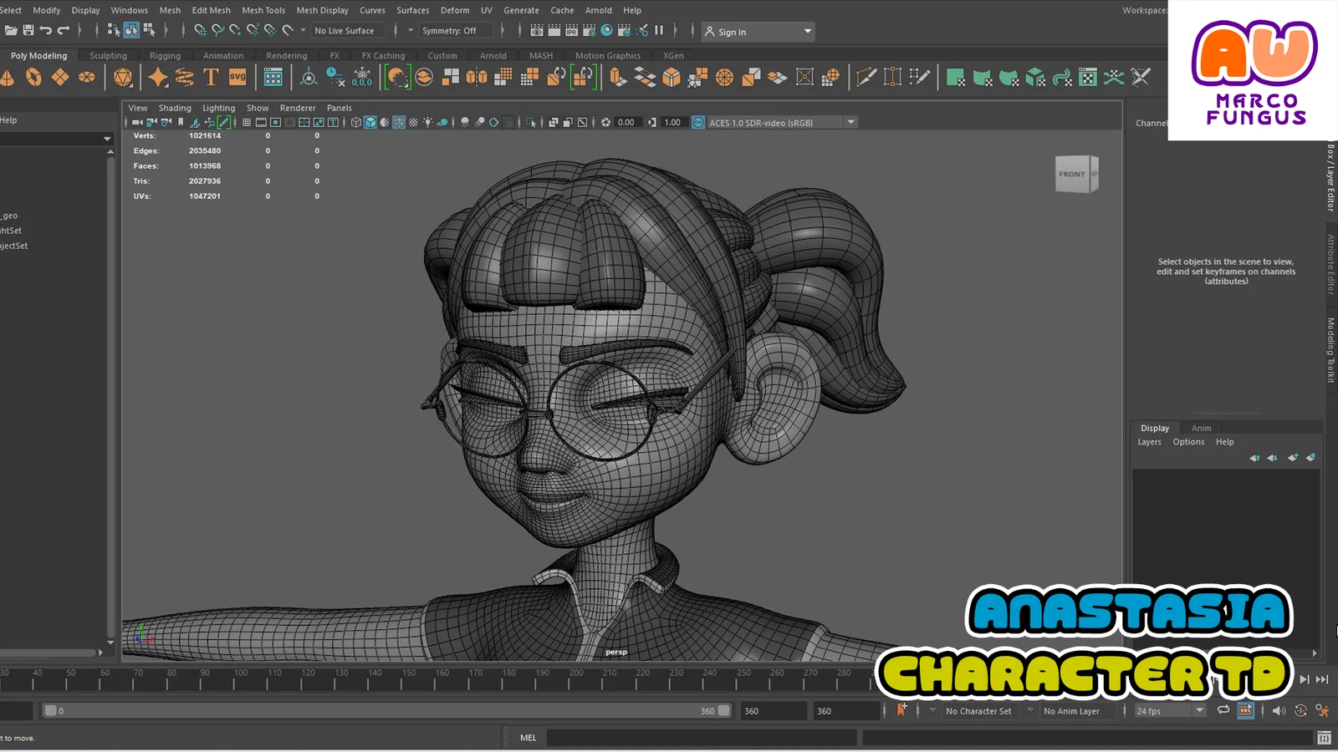Viewport: 1338px width, 752px height.
Task: Toggle the audio speaker icon
Action: click(x=1279, y=710)
